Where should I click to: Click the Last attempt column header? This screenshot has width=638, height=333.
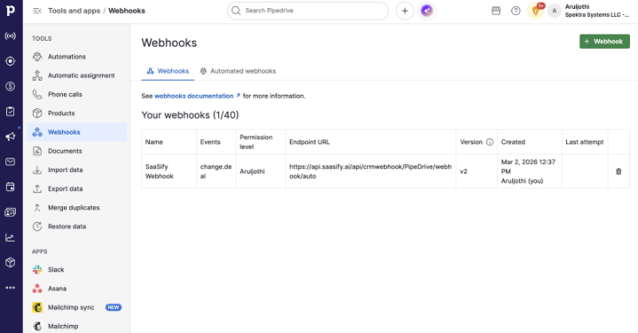(585, 142)
